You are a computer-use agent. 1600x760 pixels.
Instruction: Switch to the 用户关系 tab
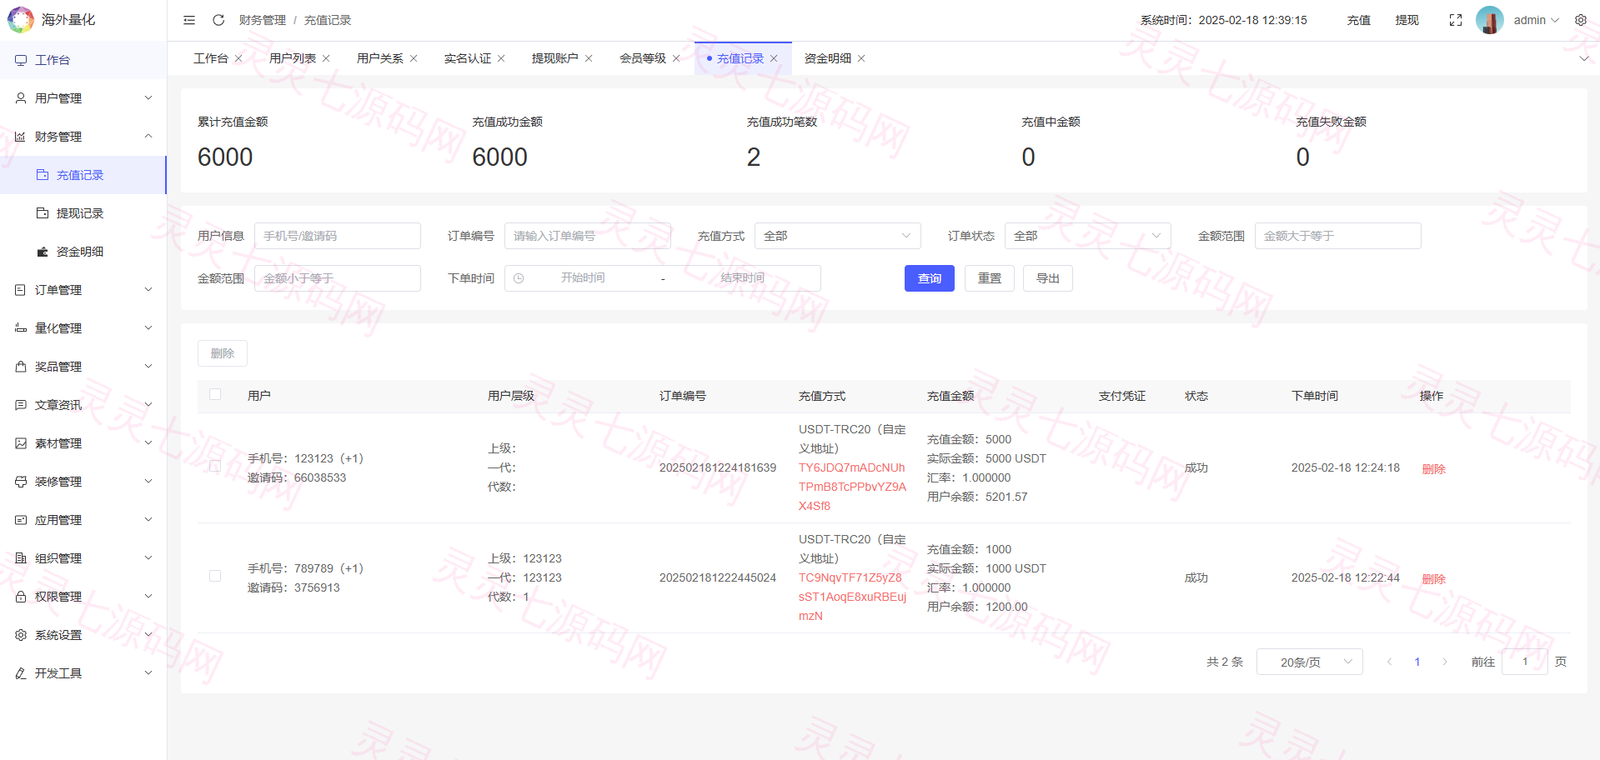point(380,58)
